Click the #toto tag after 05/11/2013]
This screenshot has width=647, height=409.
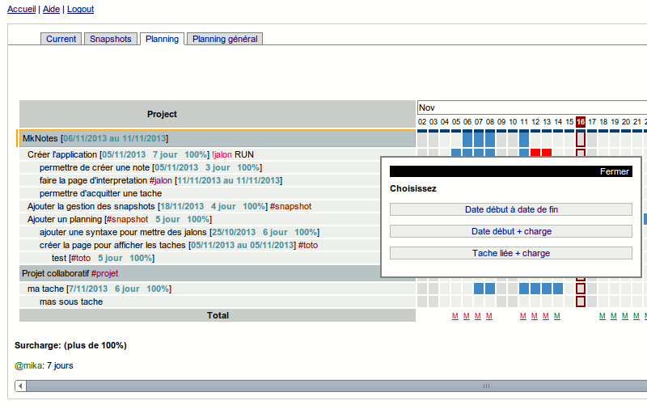(x=308, y=245)
